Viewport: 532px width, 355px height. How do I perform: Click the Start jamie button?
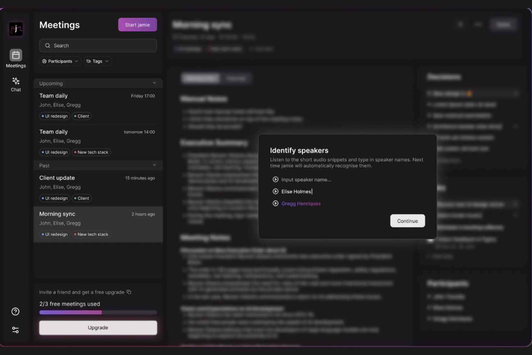pyautogui.click(x=137, y=24)
